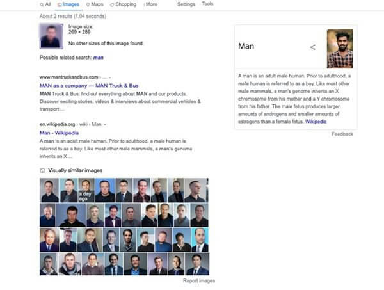This screenshot has width=384, height=290.
Task: Click the Maps pin icon tab
Action: coord(88,4)
